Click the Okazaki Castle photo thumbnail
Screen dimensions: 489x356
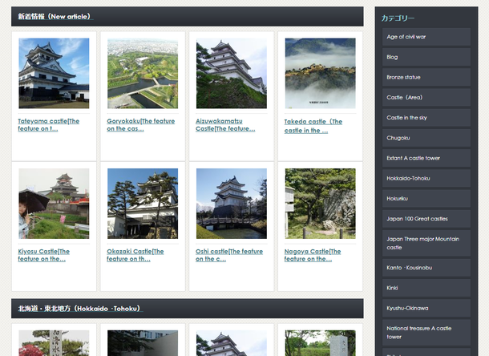click(x=143, y=204)
